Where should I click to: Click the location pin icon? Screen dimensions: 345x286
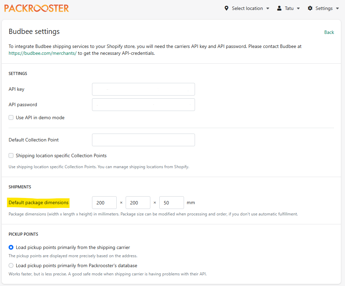226,8
